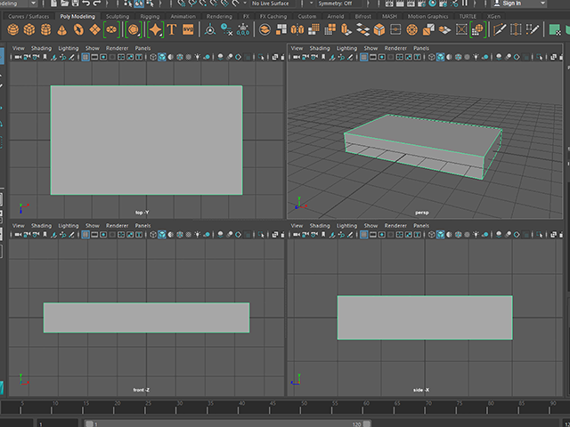Collapse the render icons toolbar section

click(476, 4)
